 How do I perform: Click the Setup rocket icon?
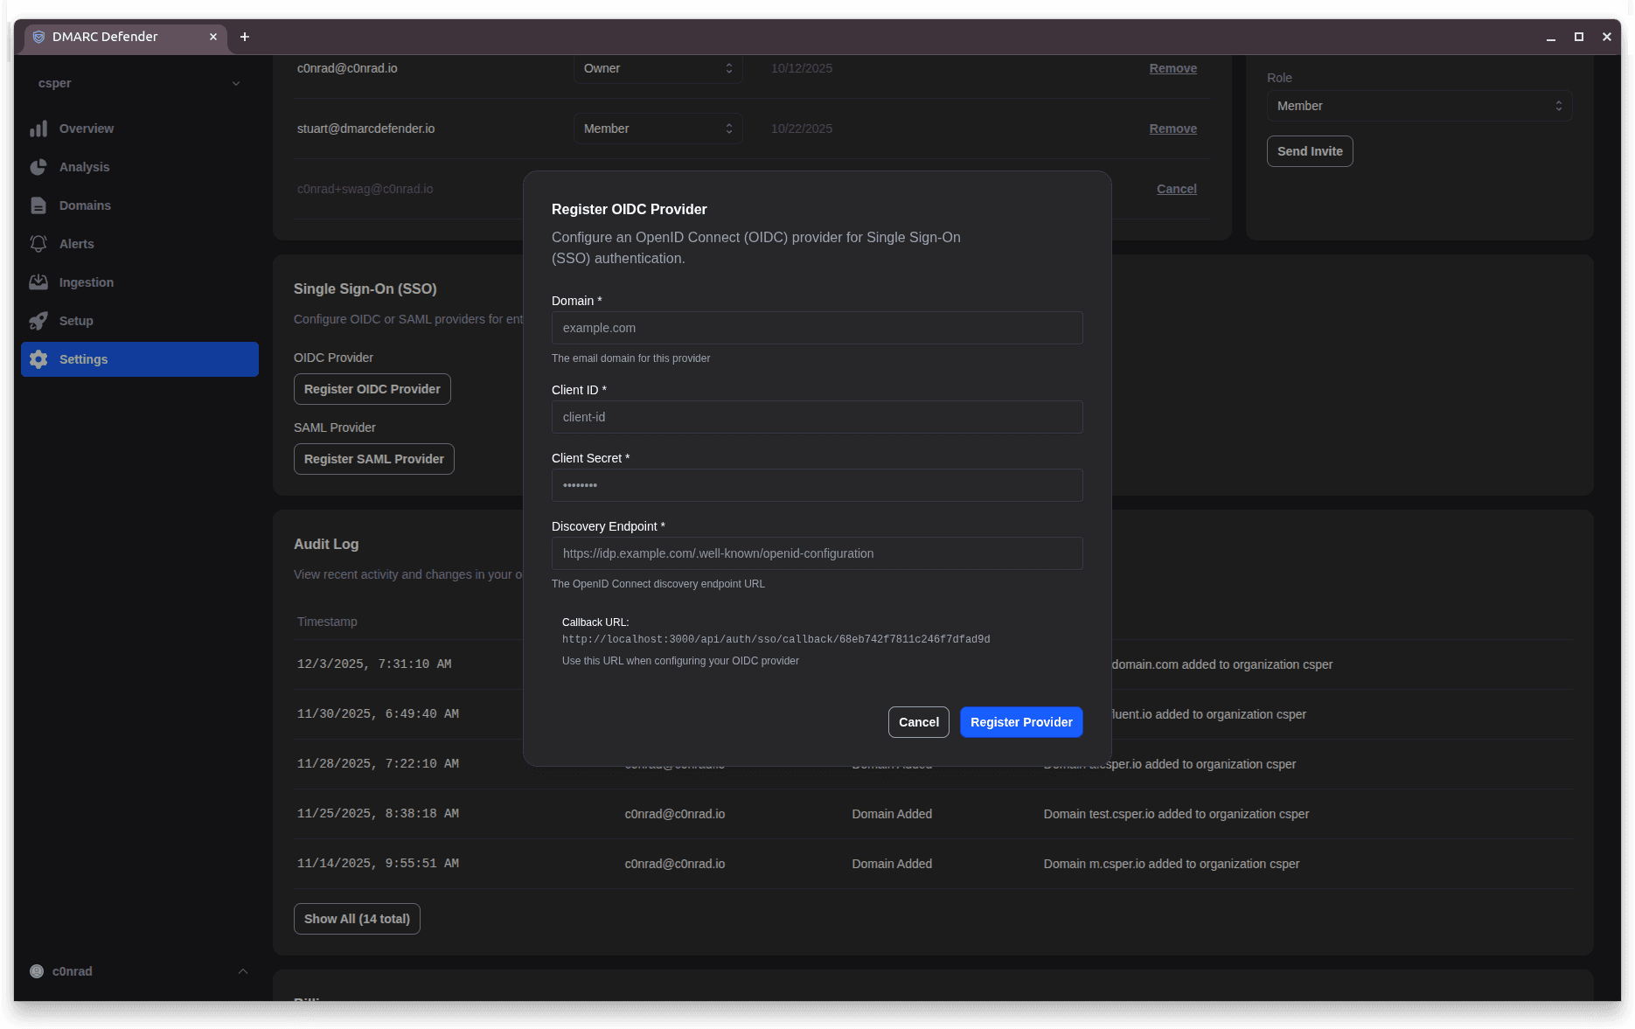tap(38, 321)
